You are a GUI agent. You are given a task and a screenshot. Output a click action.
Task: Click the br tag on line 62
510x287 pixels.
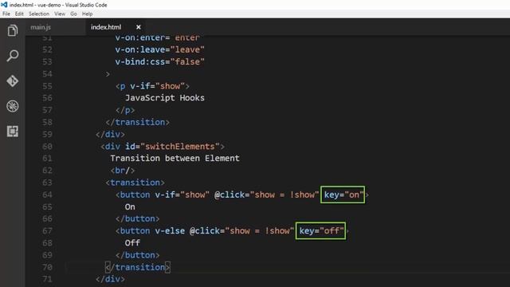(122, 171)
